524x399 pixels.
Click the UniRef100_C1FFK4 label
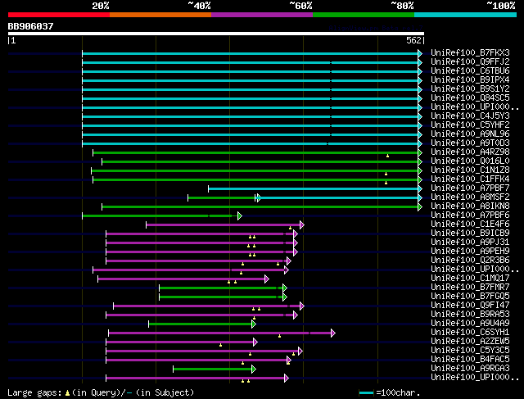(x=470, y=179)
